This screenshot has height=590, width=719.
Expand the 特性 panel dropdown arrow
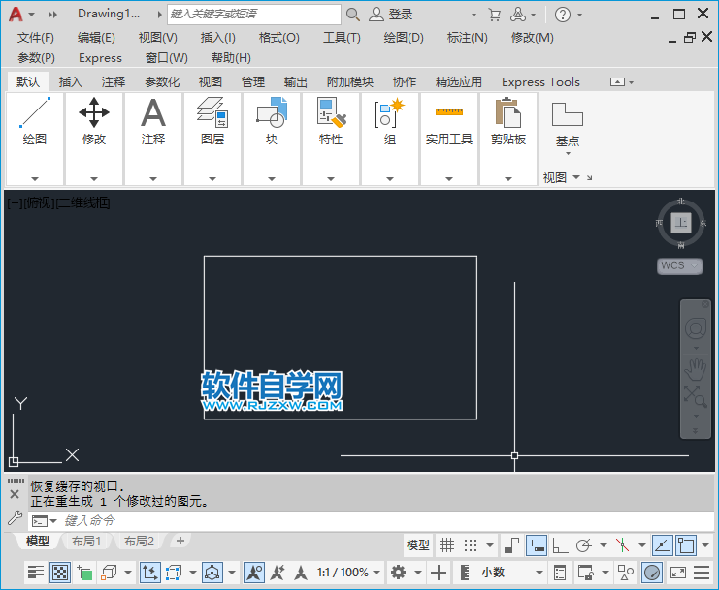pyautogui.click(x=331, y=179)
